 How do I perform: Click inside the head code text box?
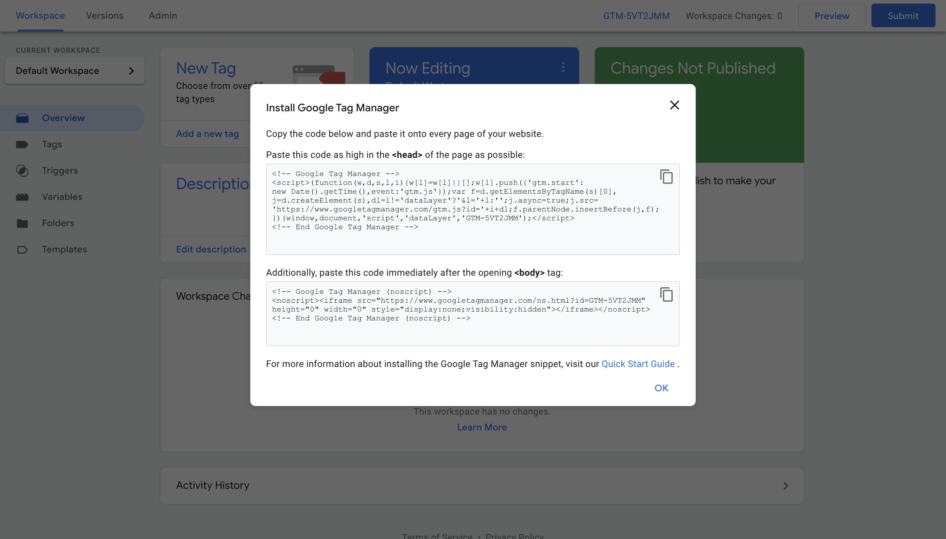[x=473, y=209]
